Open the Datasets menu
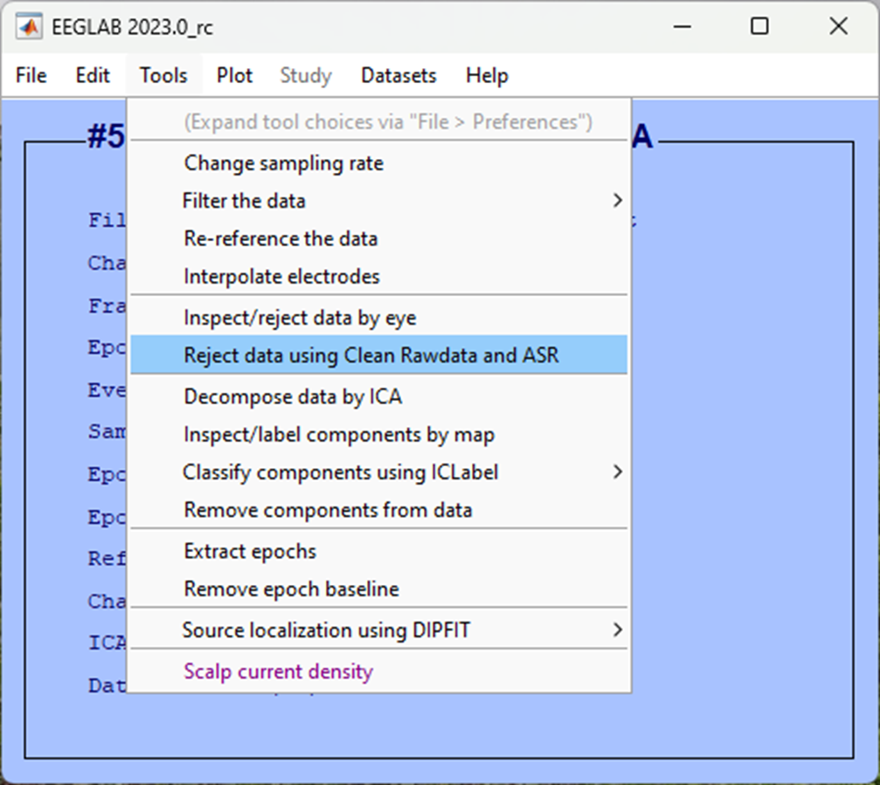This screenshot has width=880, height=785. tap(398, 76)
